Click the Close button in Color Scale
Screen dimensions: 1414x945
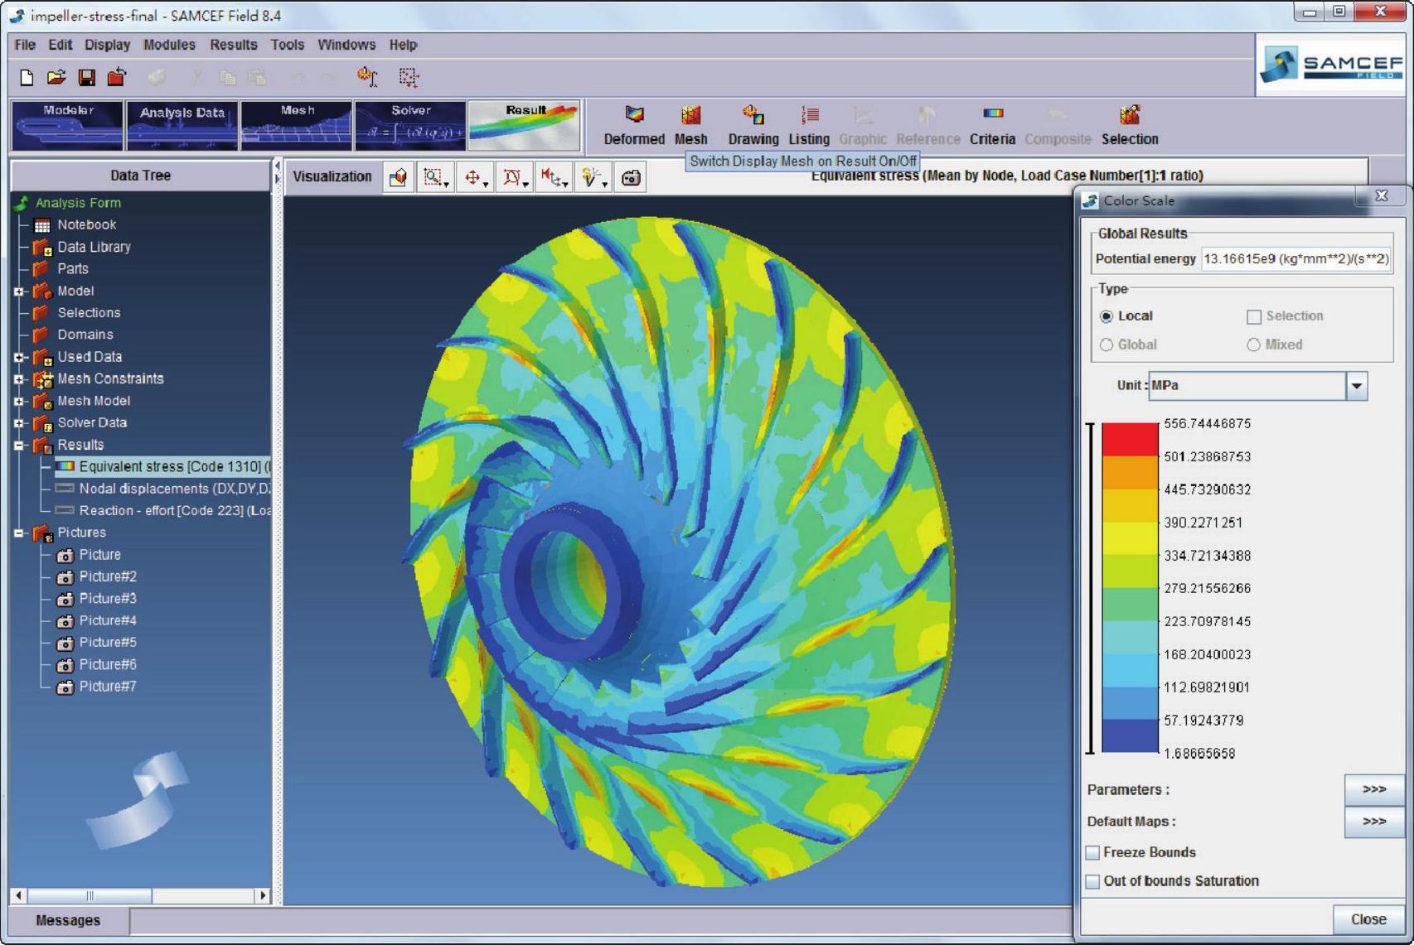point(1368,919)
